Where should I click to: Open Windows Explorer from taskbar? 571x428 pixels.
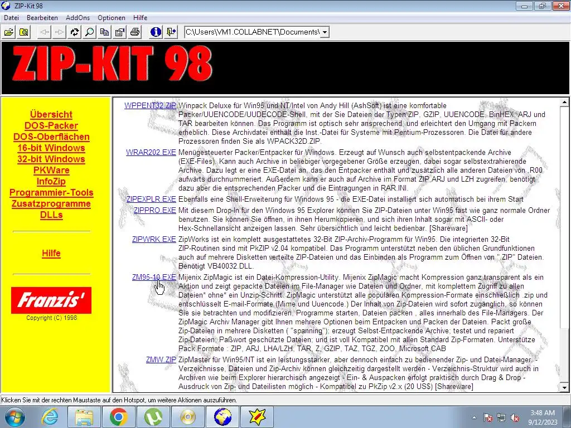point(84,417)
